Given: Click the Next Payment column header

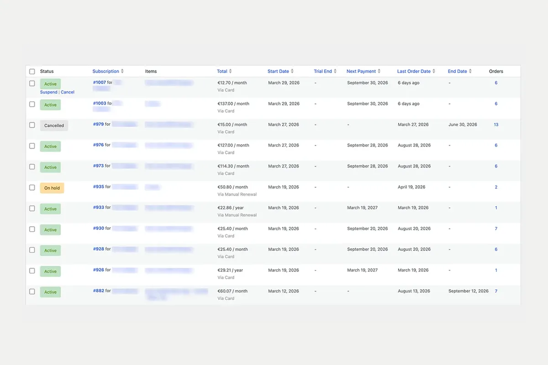Looking at the screenshot, I should click(x=361, y=71).
